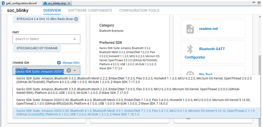This screenshot has height=127, width=262.
Task: Clear the selected SDK with the X icon
Action: click(x=69, y=71)
